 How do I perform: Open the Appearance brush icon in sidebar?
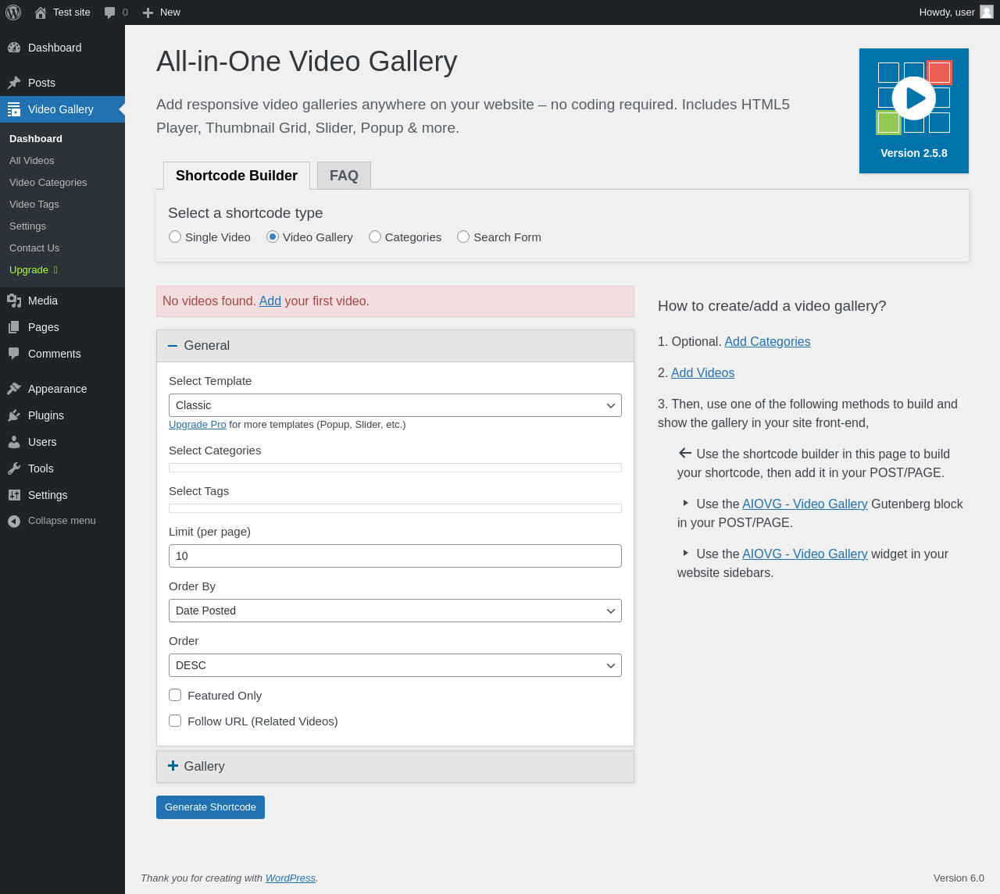[14, 389]
